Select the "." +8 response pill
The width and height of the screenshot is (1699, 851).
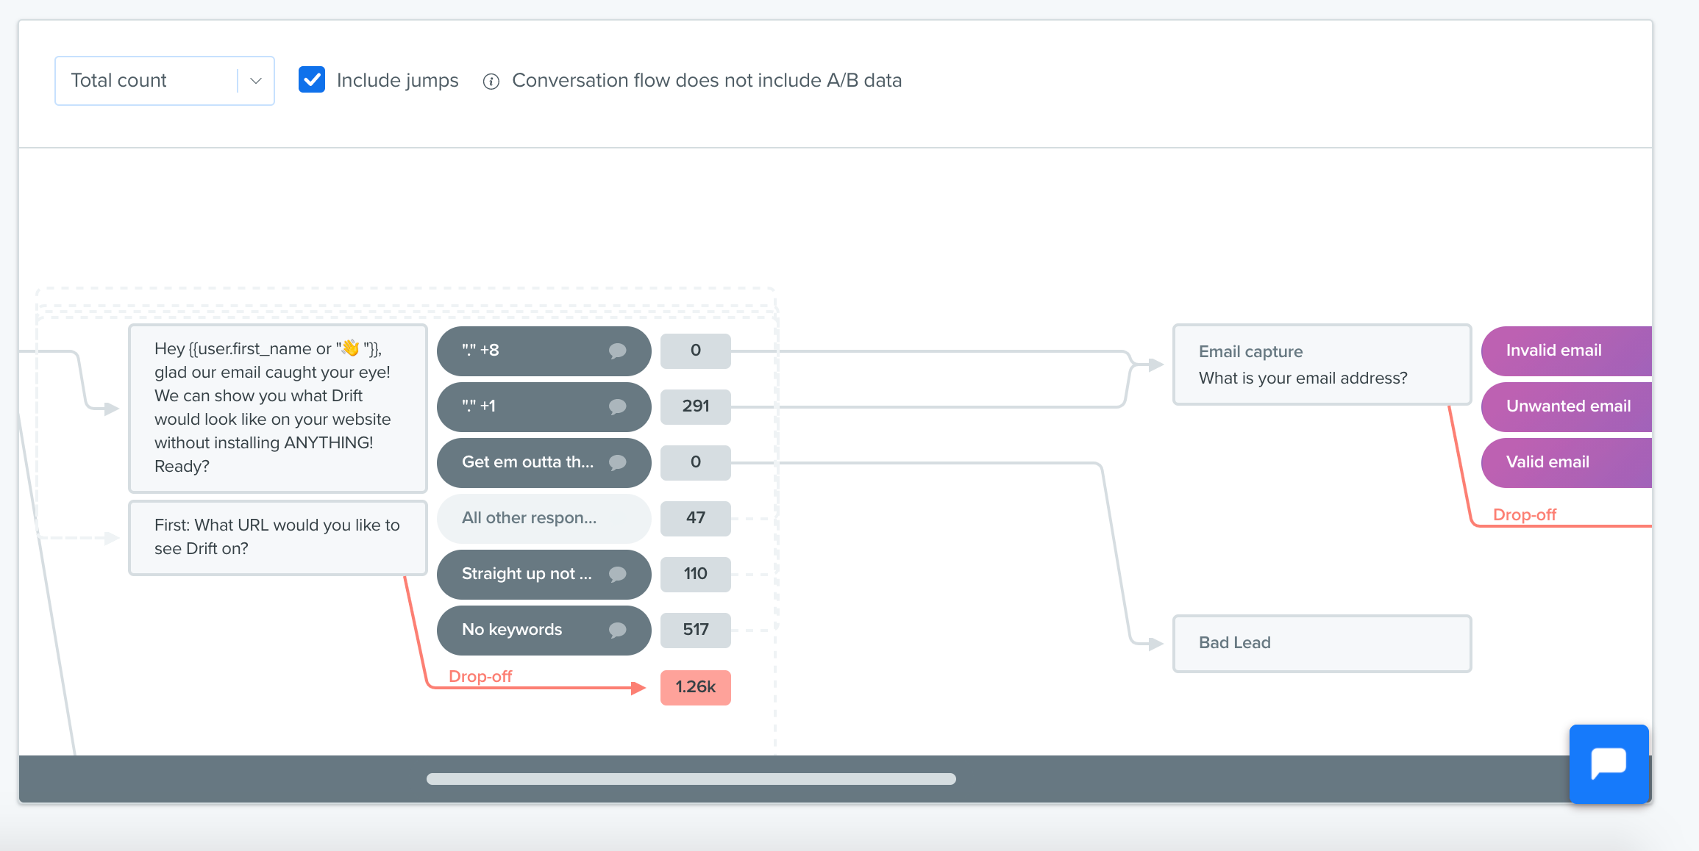pos(544,351)
